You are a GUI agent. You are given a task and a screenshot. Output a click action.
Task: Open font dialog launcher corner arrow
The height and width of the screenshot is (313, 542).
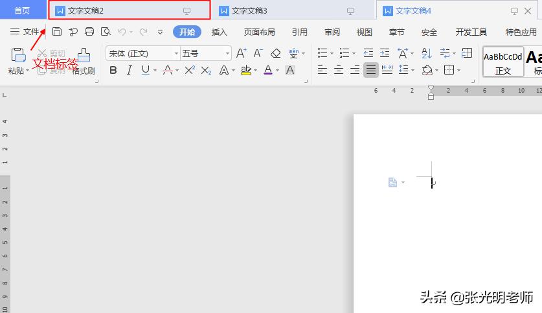(x=306, y=82)
